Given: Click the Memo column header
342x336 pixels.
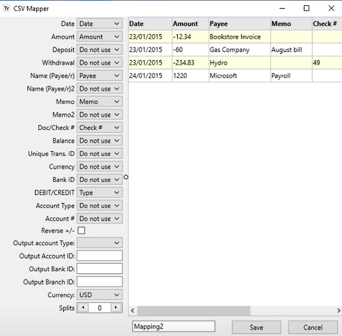Looking at the screenshot, I should (292, 23).
